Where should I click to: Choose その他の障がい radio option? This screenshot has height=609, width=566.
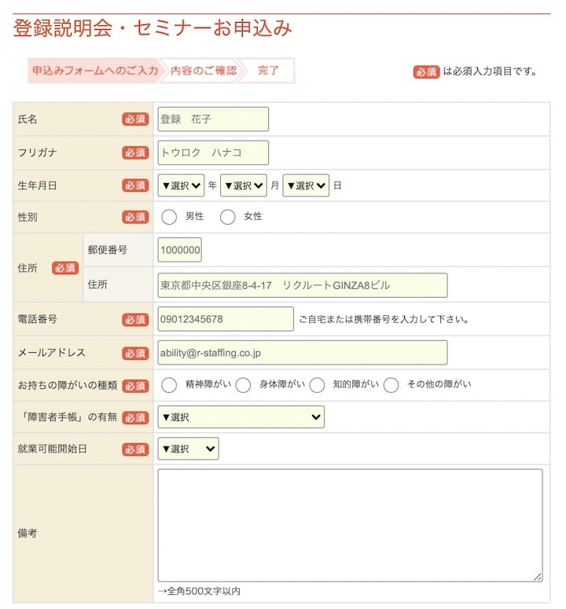tap(391, 385)
